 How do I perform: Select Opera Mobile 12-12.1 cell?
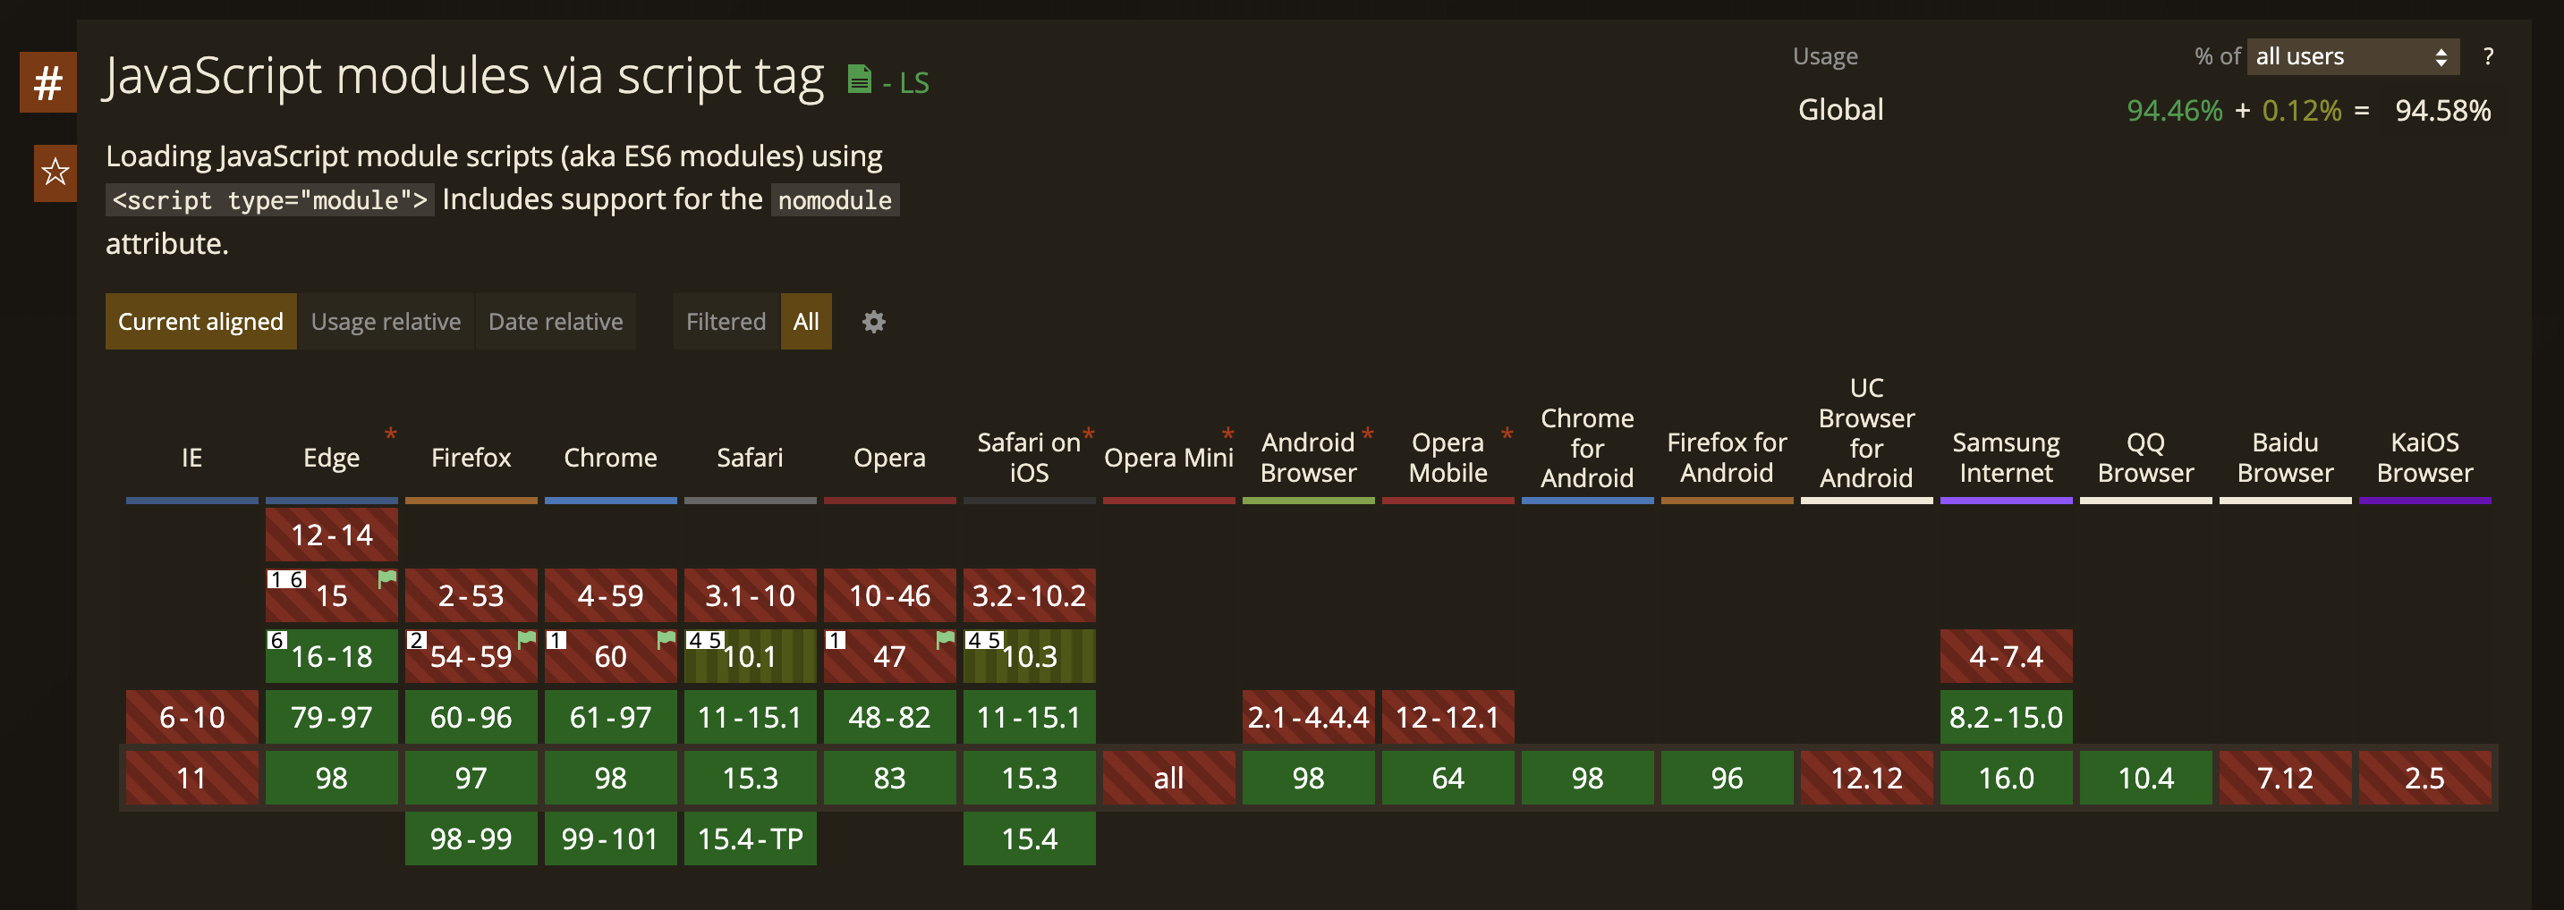coord(1448,717)
